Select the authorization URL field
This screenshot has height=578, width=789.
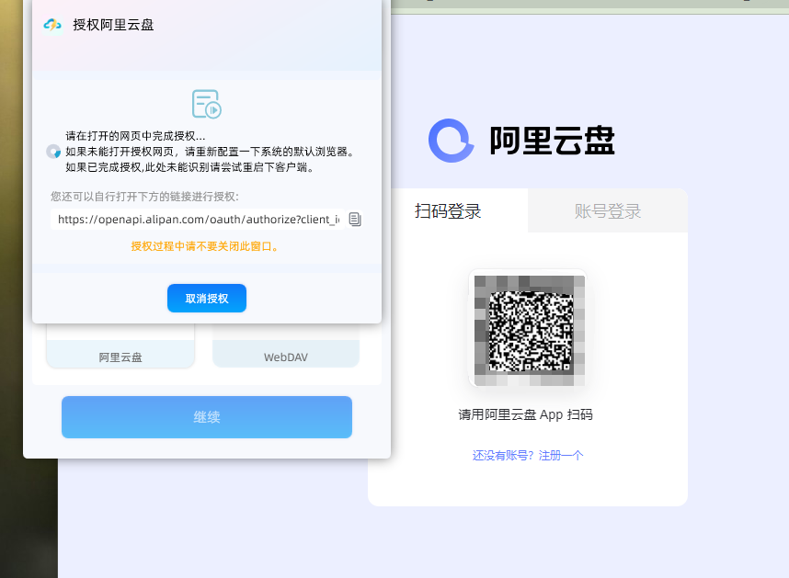tap(198, 219)
